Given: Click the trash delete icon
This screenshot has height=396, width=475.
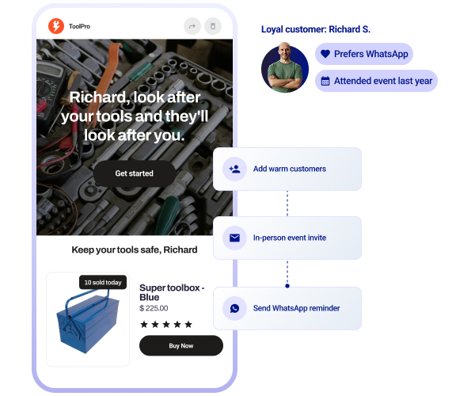Looking at the screenshot, I should (x=213, y=26).
